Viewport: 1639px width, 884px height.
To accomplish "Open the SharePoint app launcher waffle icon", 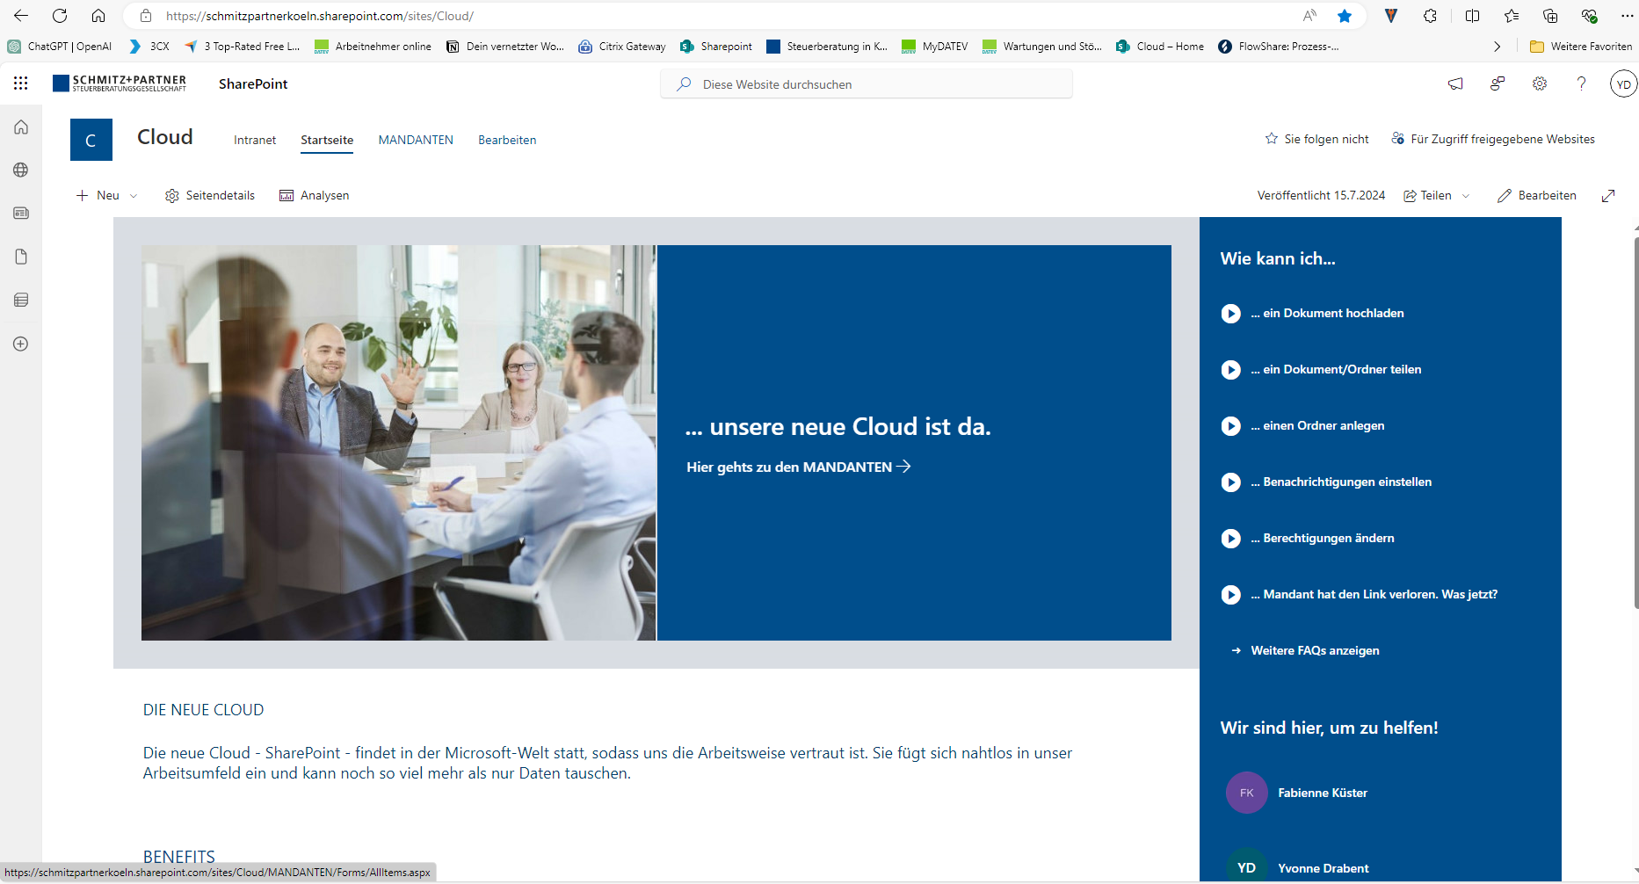I will (21, 83).
